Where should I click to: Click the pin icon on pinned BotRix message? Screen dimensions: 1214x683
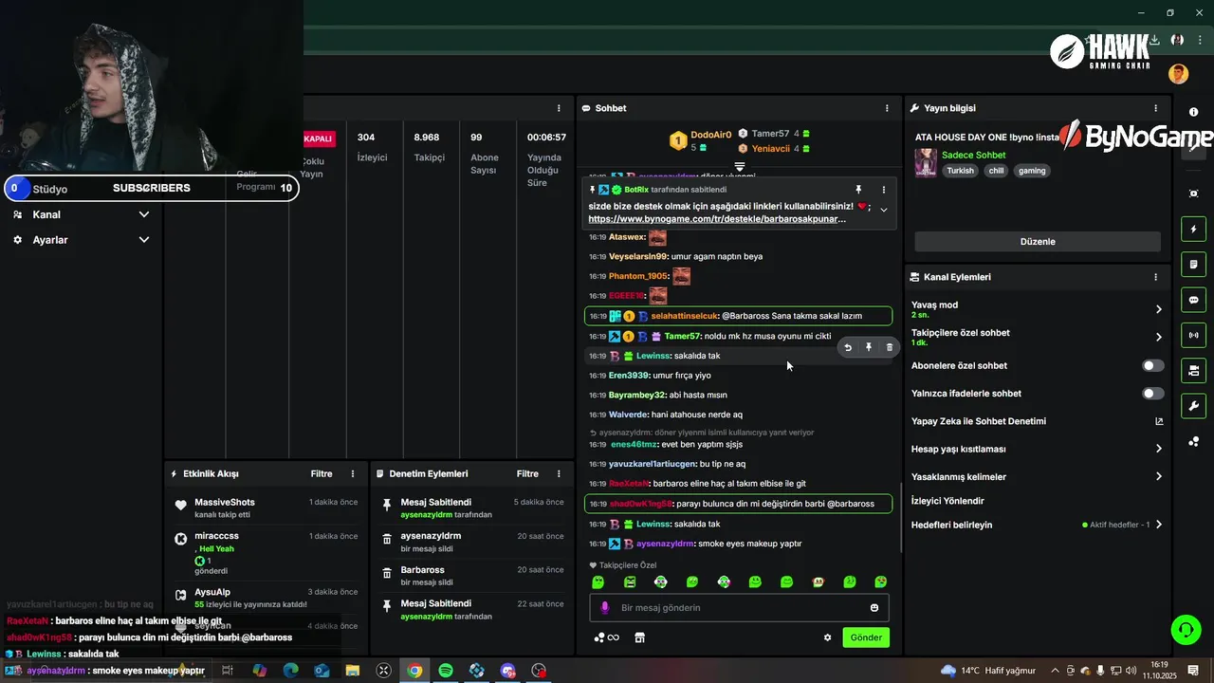point(858,190)
